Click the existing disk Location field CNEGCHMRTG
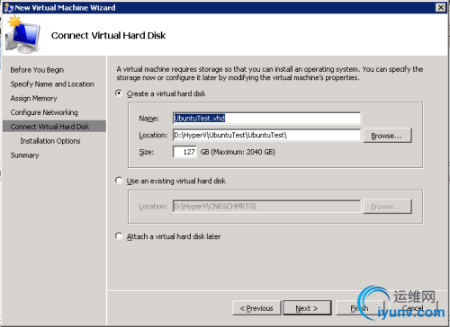450x327 pixels. pyautogui.click(x=266, y=207)
